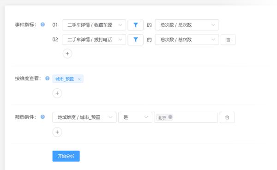The image size is (277, 170).
Task: Open help tooltip next to 事件指标
Action: point(42,24)
